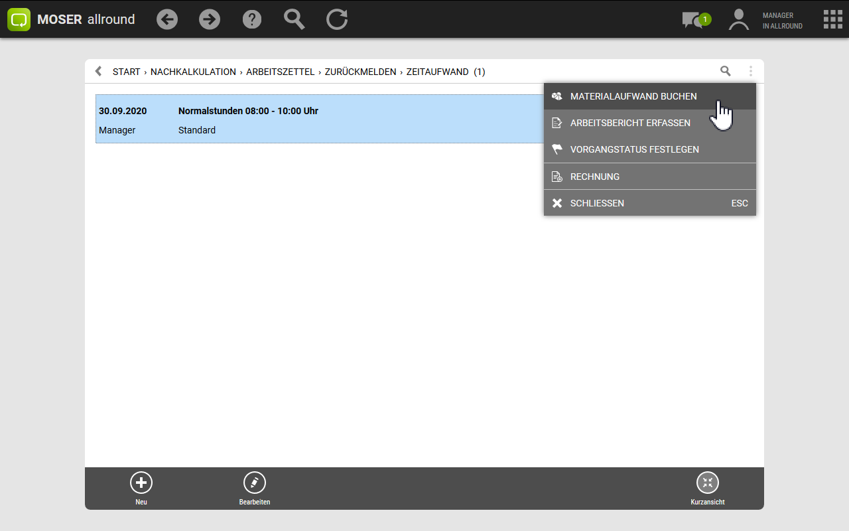The width and height of the screenshot is (849, 531).
Task: Close the menu via Schliessen
Action: click(x=597, y=203)
